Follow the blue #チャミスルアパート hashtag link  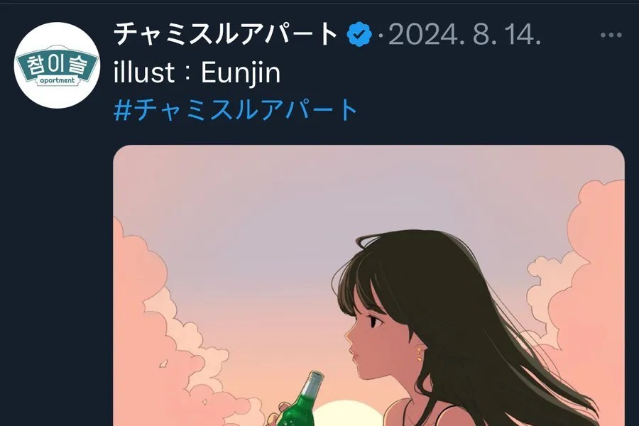coord(236,110)
